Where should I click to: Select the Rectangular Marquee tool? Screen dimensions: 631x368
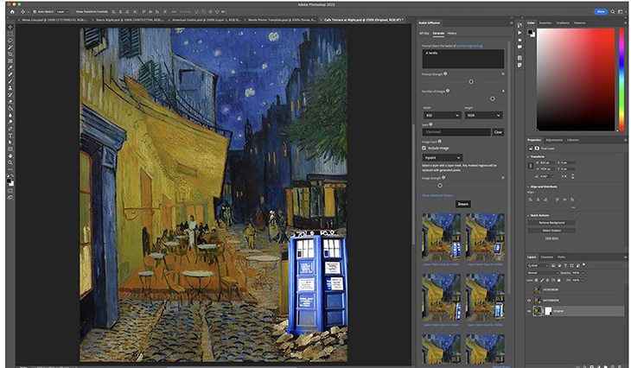click(10, 34)
